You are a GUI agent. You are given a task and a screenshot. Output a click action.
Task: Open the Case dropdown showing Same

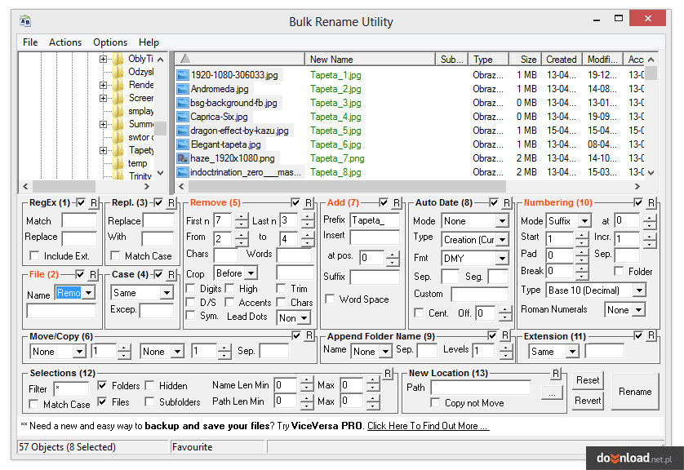pyautogui.click(x=167, y=293)
